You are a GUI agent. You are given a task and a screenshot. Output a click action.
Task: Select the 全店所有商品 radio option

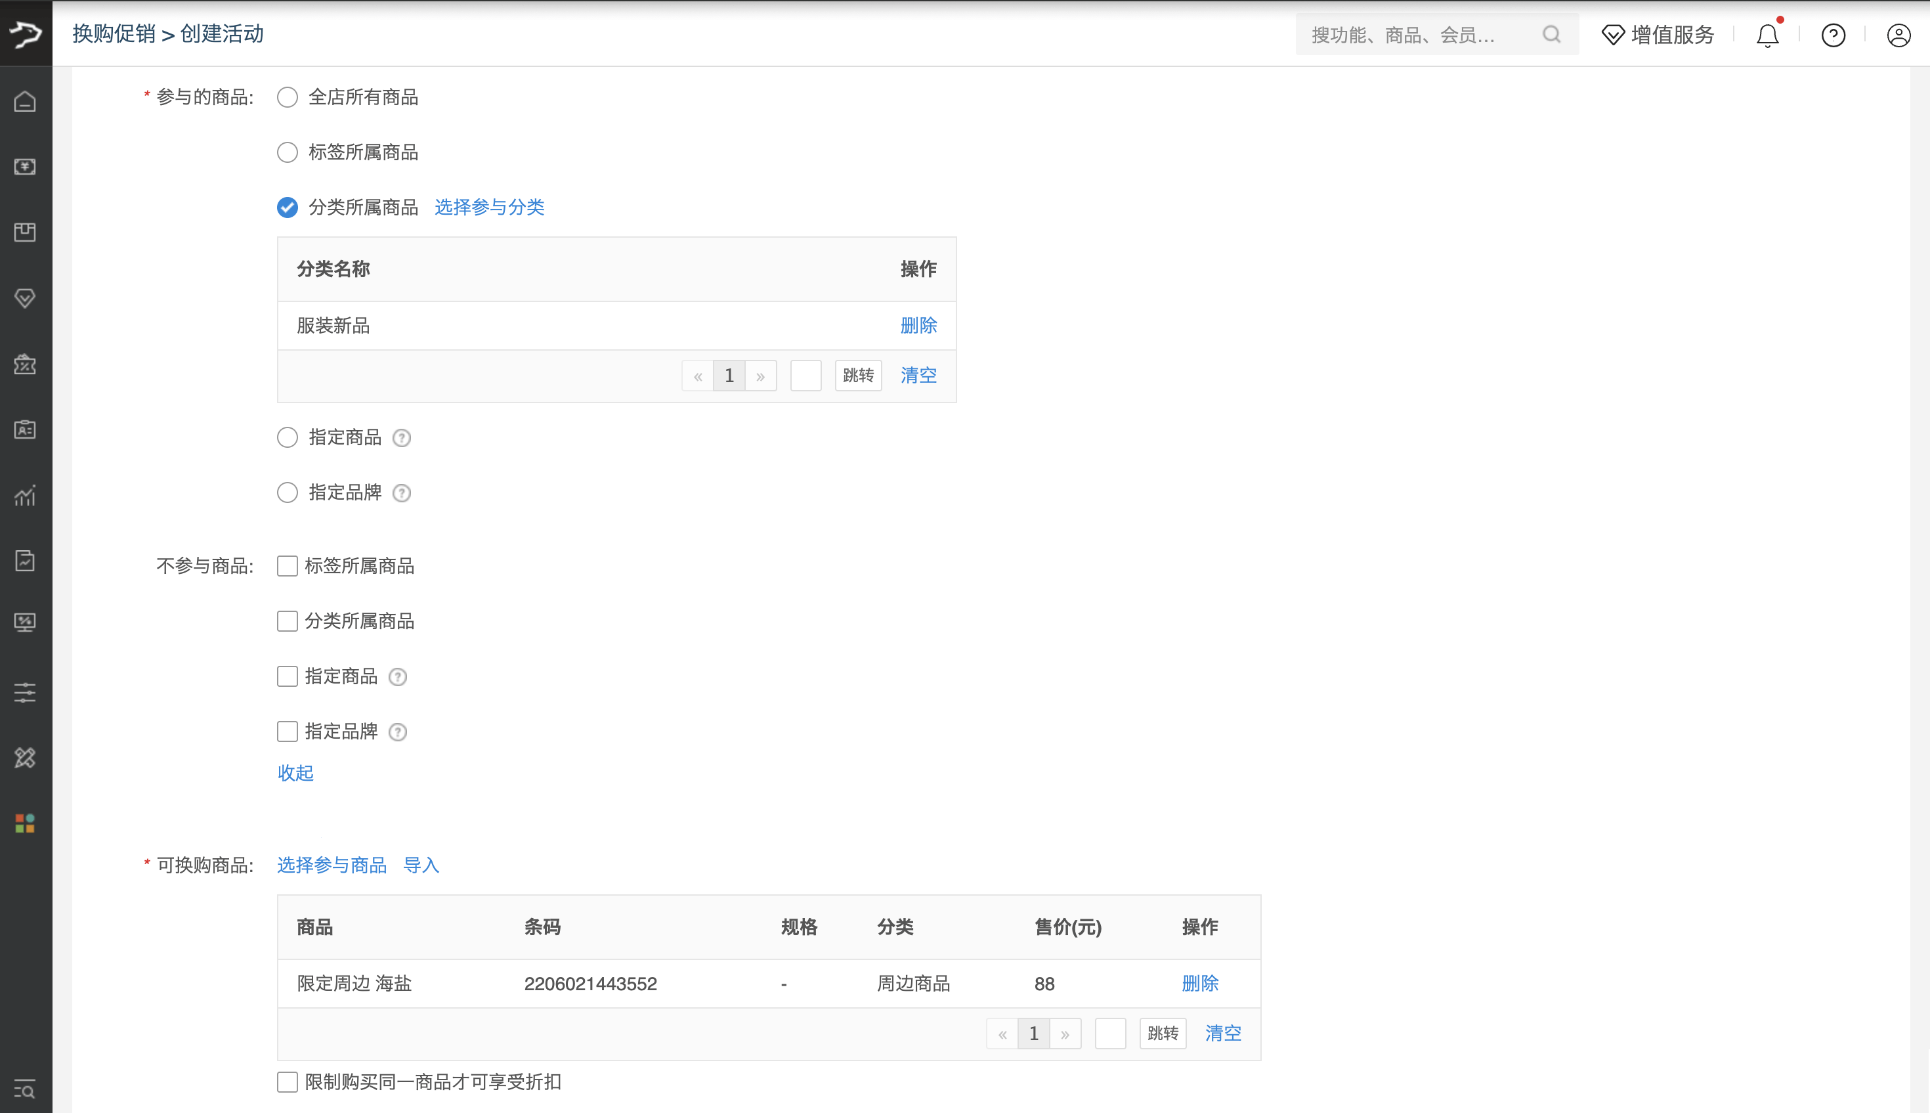point(288,97)
